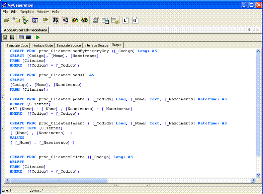Click the folder with arrow icon
Screen dimensions: 263x194
coord(45,20)
